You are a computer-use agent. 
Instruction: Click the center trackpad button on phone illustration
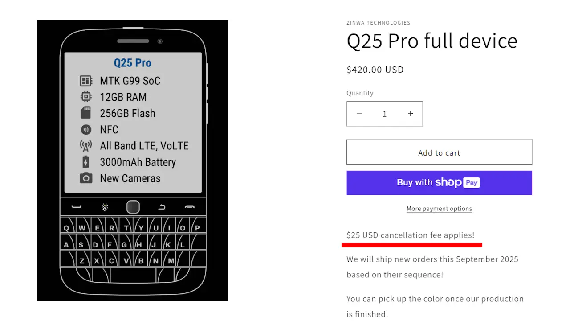pos(133,207)
